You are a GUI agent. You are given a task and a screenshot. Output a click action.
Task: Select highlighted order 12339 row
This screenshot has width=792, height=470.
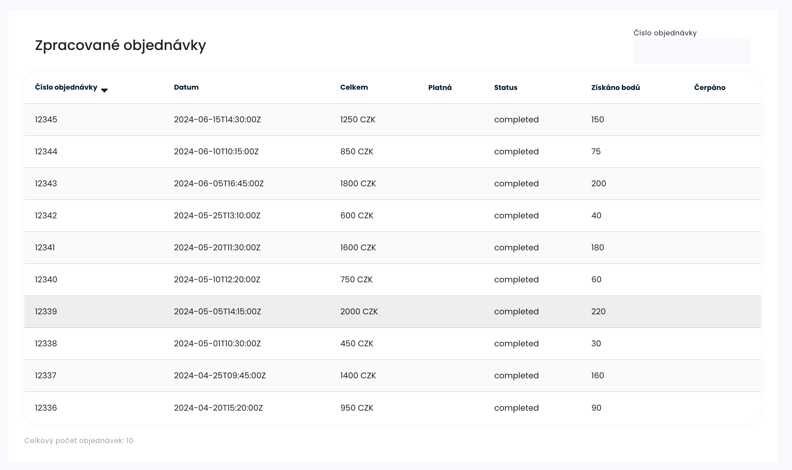[46, 312]
